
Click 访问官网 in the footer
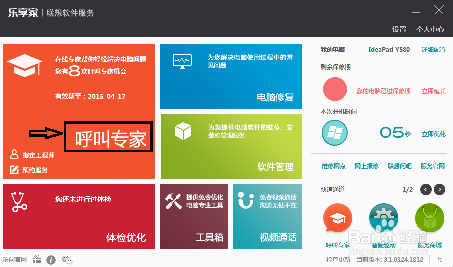[x=15, y=259]
